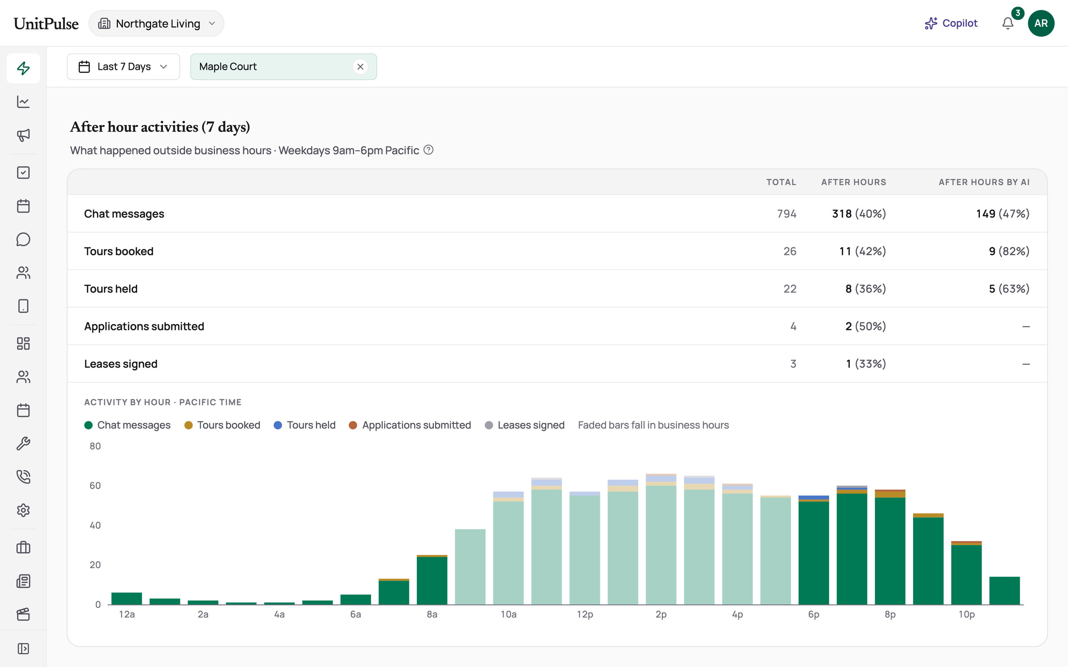Click the 12a chart bar

point(126,599)
